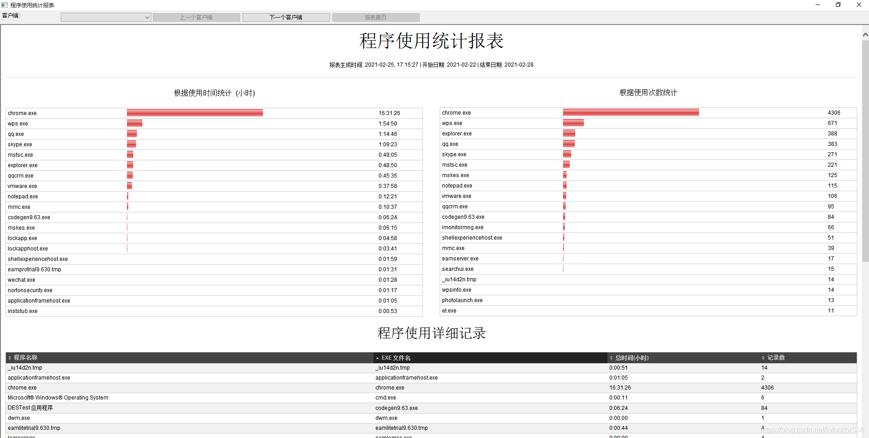Image resolution: width=869 pixels, height=438 pixels.
Task: Select explorer.exe in usage count list
Action: pos(457,134)
